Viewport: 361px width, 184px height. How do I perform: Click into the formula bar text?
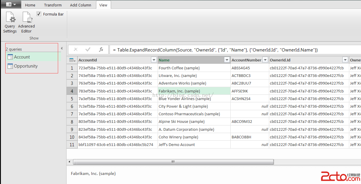pyautogui.click(x=235, y=50)
